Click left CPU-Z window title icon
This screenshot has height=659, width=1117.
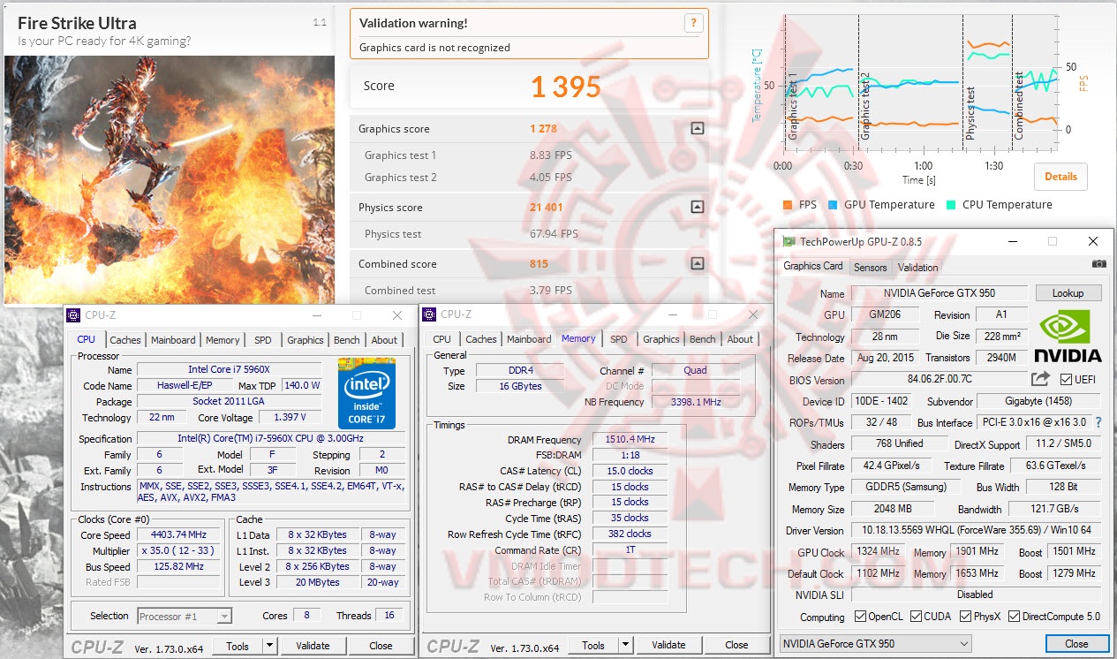(x=73, y=315)
